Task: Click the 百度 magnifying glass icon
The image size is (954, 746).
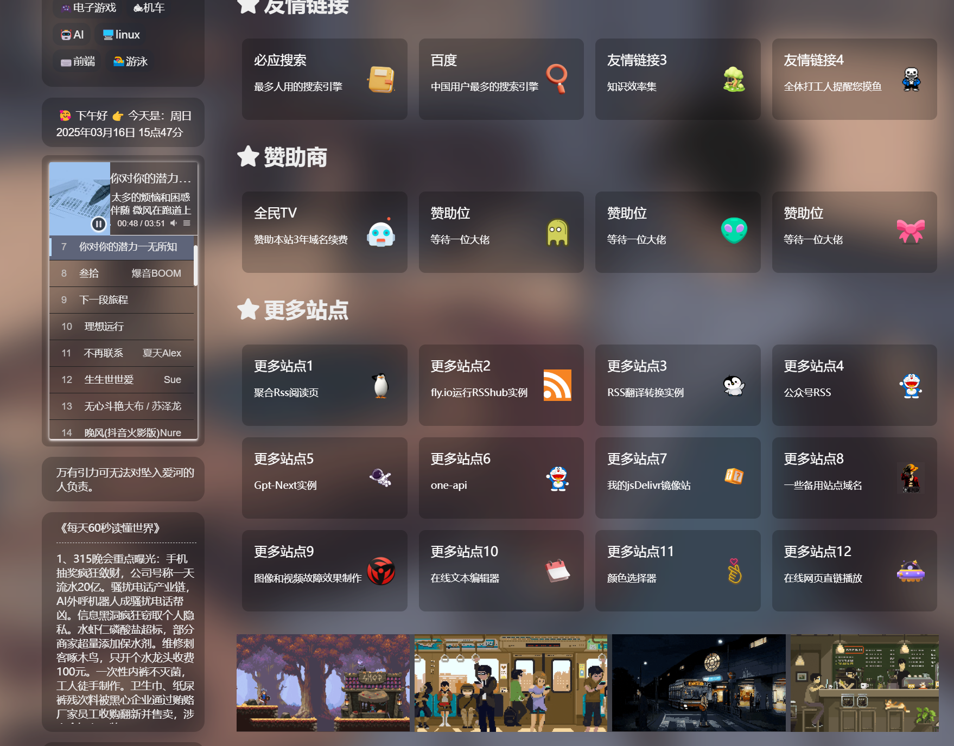Action: [557, 79]
